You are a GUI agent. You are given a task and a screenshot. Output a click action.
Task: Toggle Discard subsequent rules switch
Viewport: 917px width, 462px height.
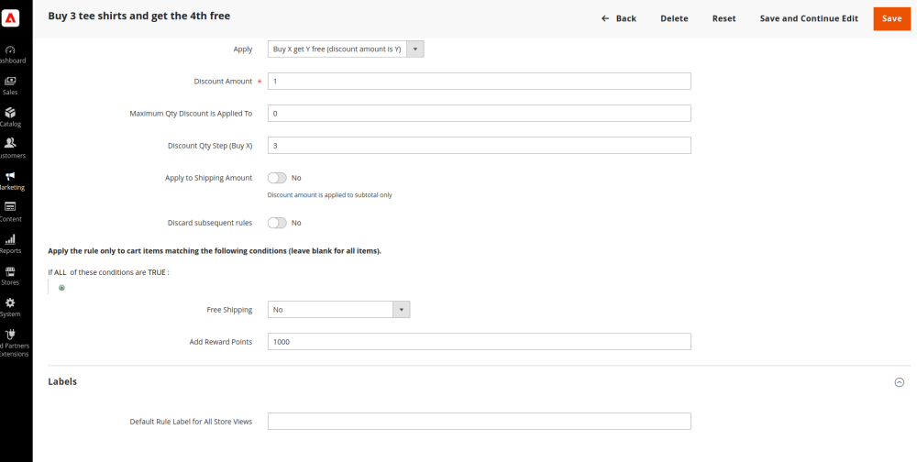click(277, 223)
